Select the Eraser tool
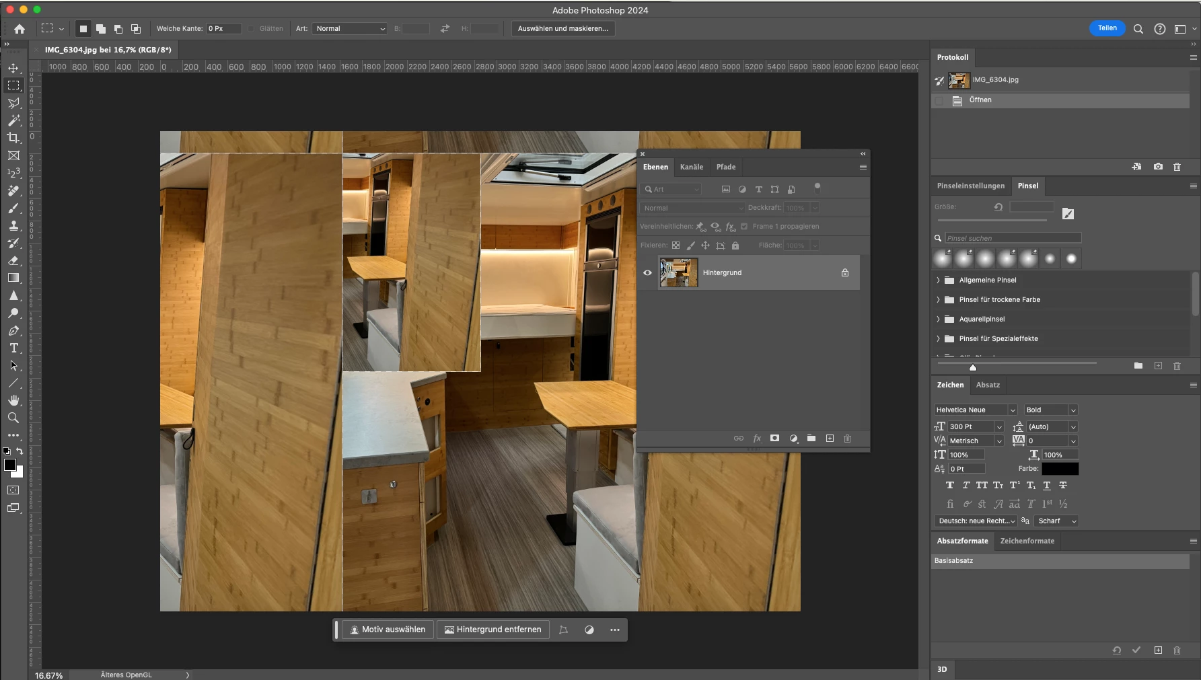The height and width of the screenshot is (680, 1201). point(13,260)
